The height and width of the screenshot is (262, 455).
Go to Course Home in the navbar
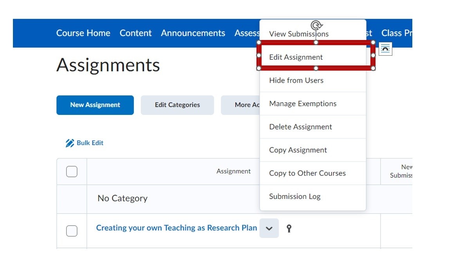(83, 33)
